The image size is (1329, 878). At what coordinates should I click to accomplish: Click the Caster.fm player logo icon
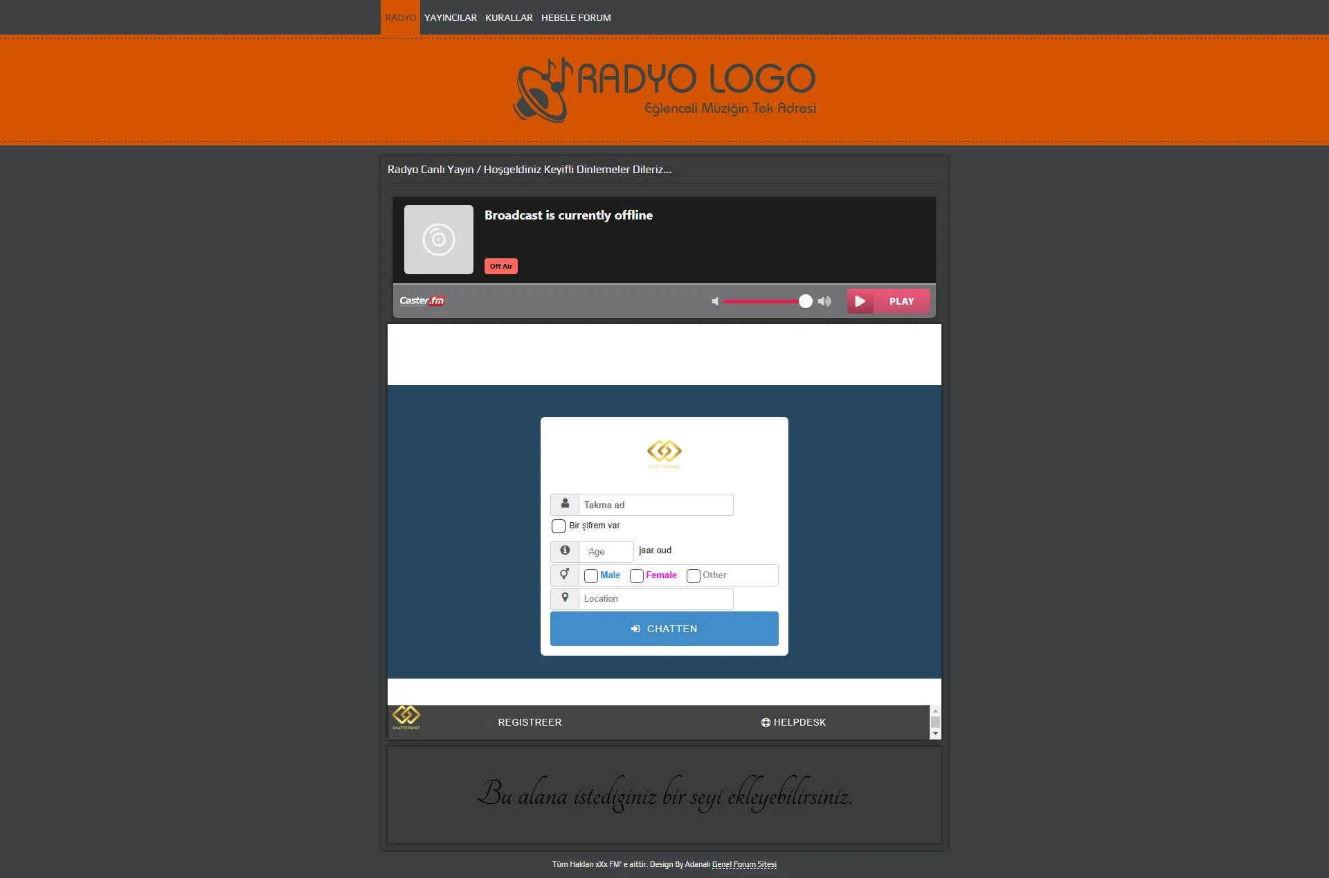[x=421, y=300]
